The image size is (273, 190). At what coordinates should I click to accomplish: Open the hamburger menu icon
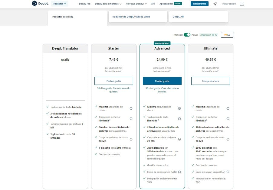pos(242,4)
